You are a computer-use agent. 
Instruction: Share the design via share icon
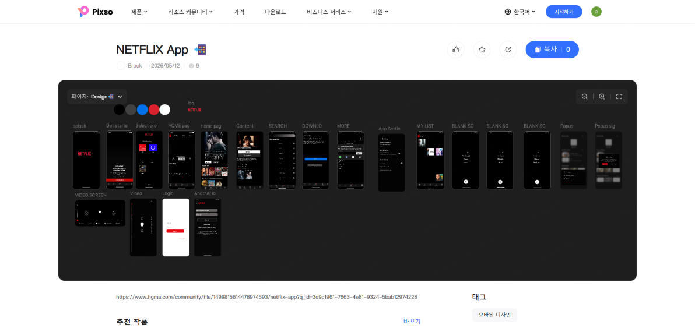(508, 50)
